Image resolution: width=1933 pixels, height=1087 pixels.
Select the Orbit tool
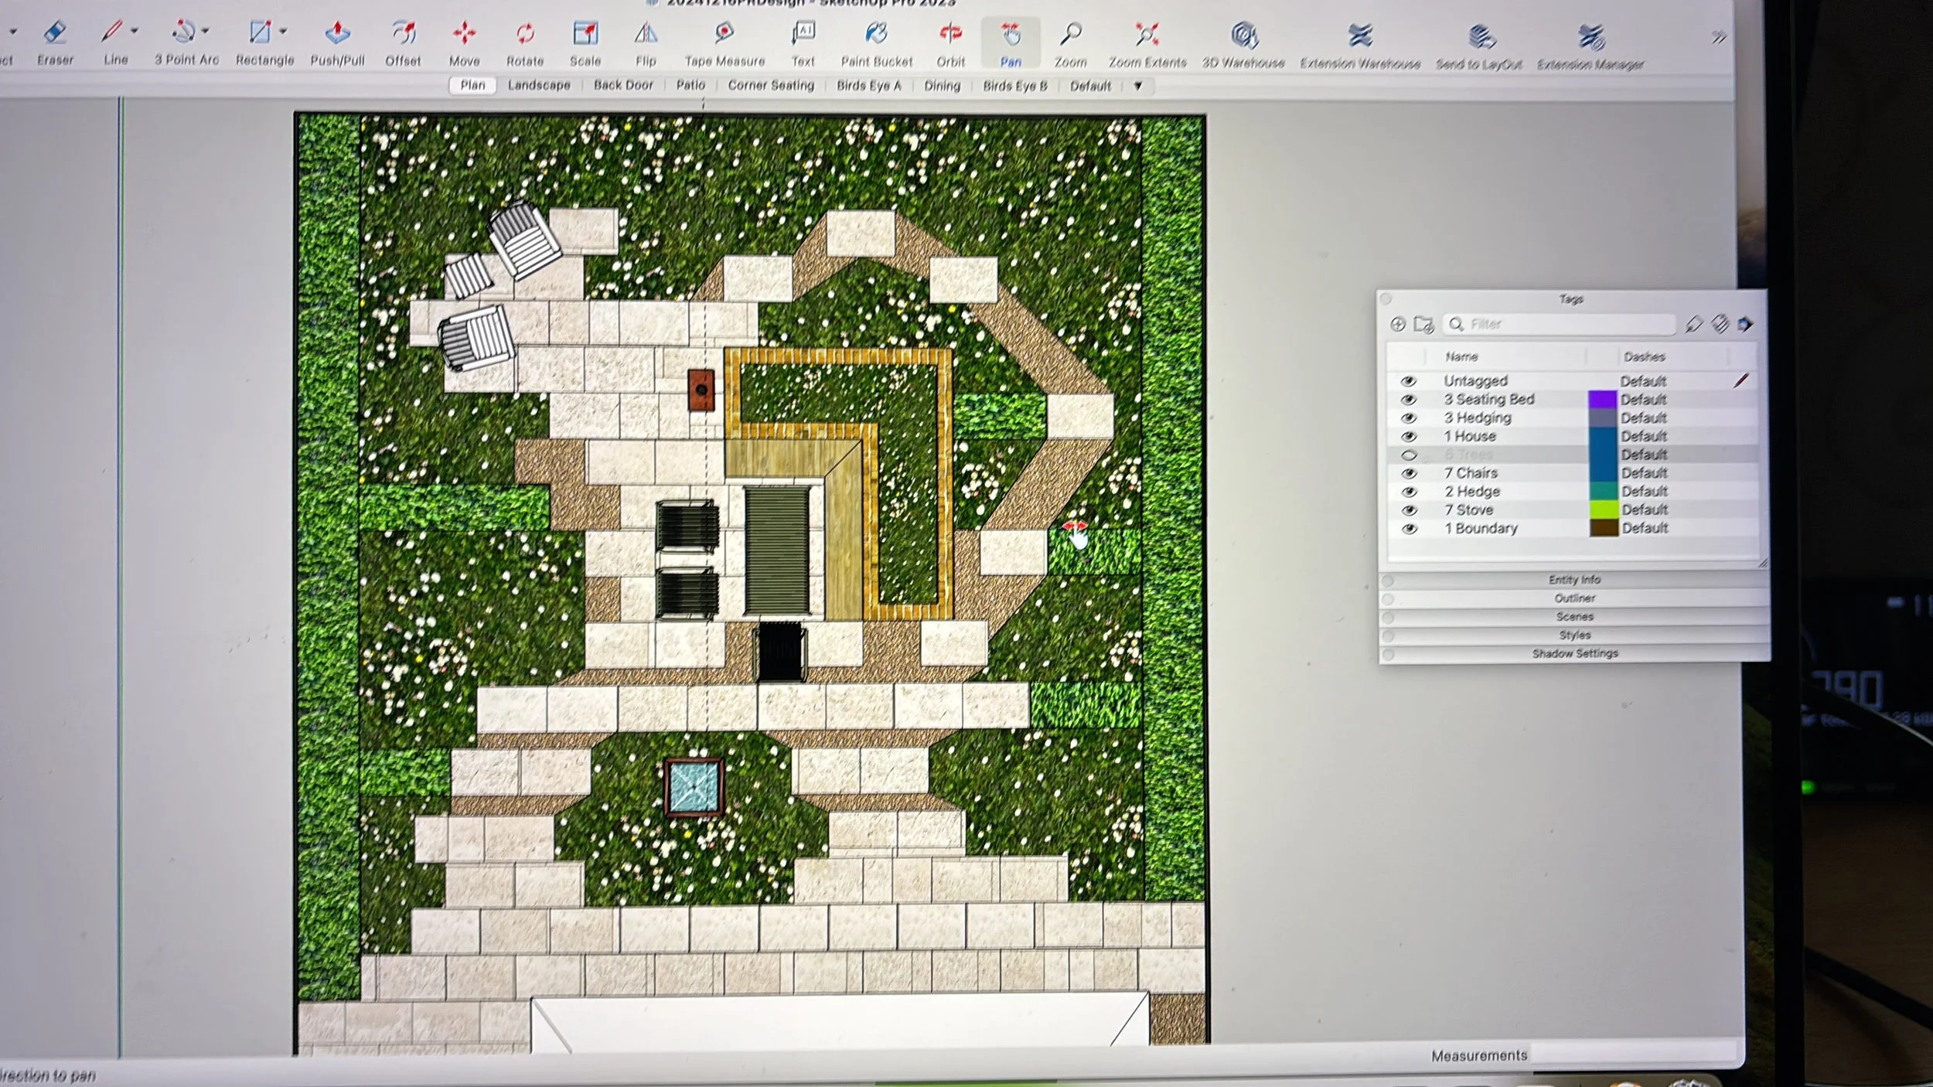pos(950,33)
